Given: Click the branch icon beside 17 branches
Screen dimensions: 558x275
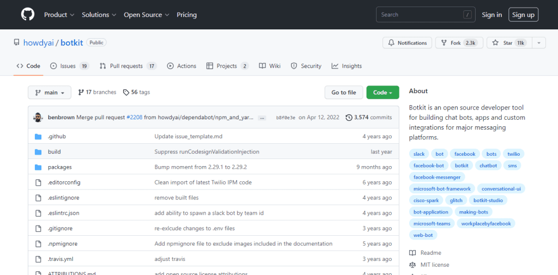Looking at the screenshot, I should [81, 92].
